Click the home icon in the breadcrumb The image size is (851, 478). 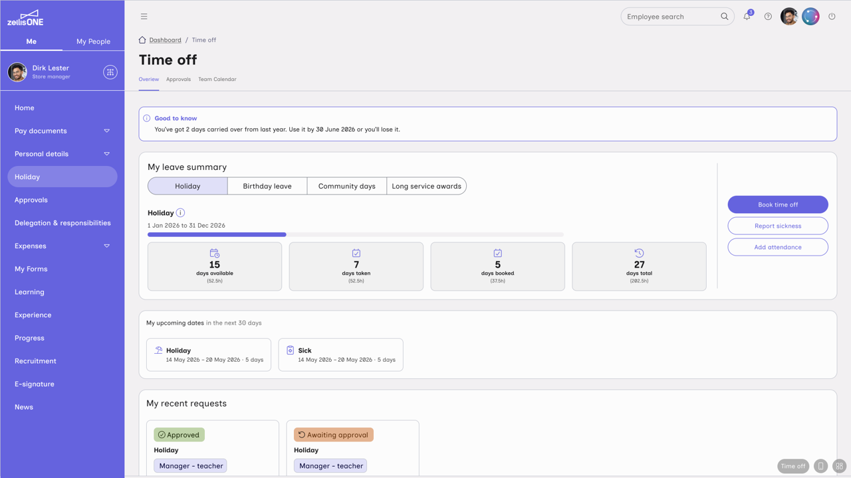142,40
